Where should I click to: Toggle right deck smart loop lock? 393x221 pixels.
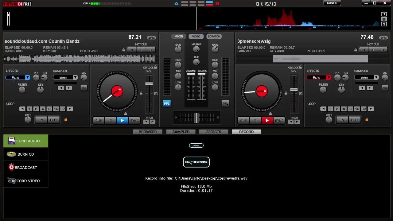[367, 119]
